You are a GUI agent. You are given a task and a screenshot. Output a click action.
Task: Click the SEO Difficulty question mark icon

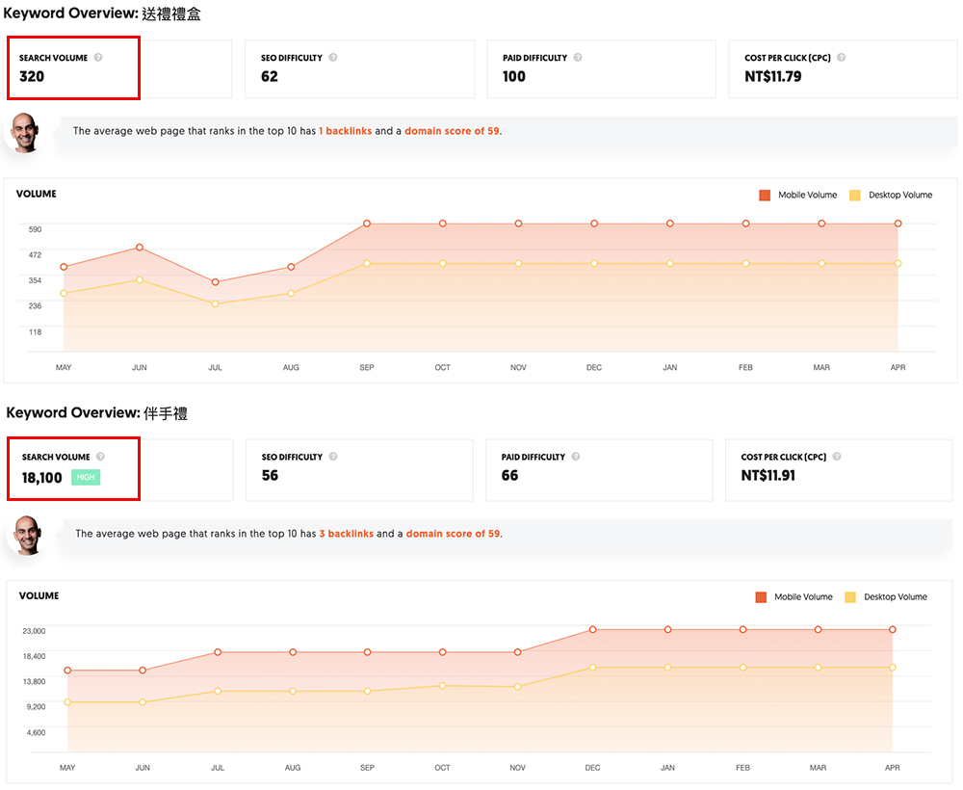coord(334,58)
